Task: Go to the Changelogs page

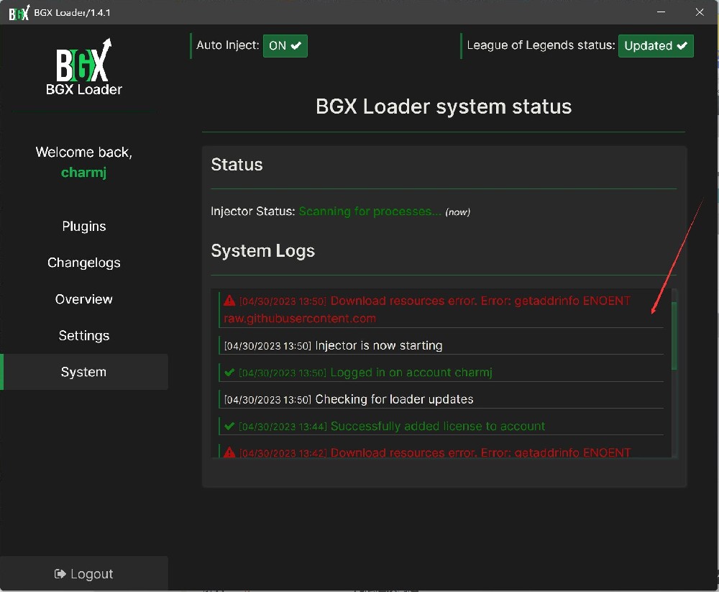Action: tap(84, 263)
